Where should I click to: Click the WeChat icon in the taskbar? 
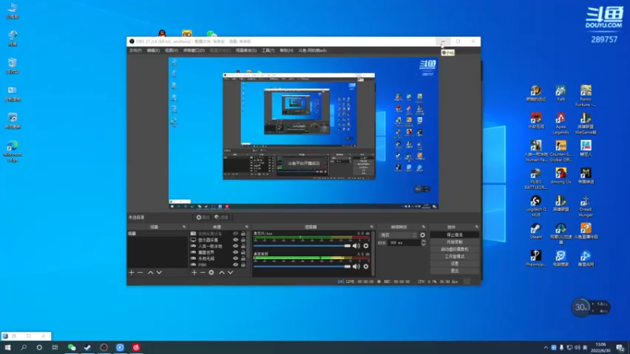72,348
